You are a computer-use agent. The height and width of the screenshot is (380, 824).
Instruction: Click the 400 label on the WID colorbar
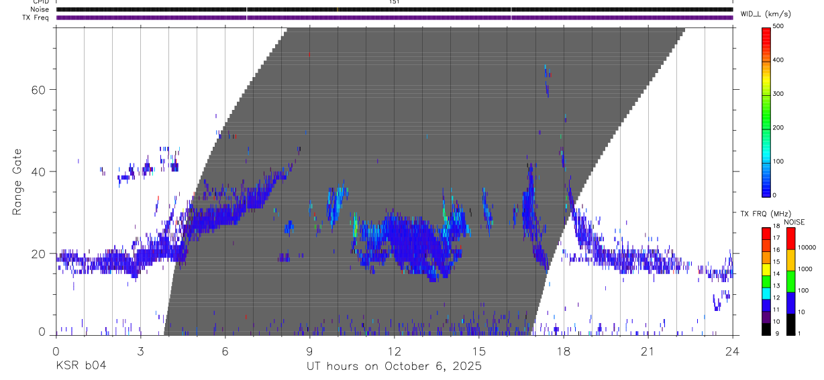pyautogui.click(x=778, y=60)
